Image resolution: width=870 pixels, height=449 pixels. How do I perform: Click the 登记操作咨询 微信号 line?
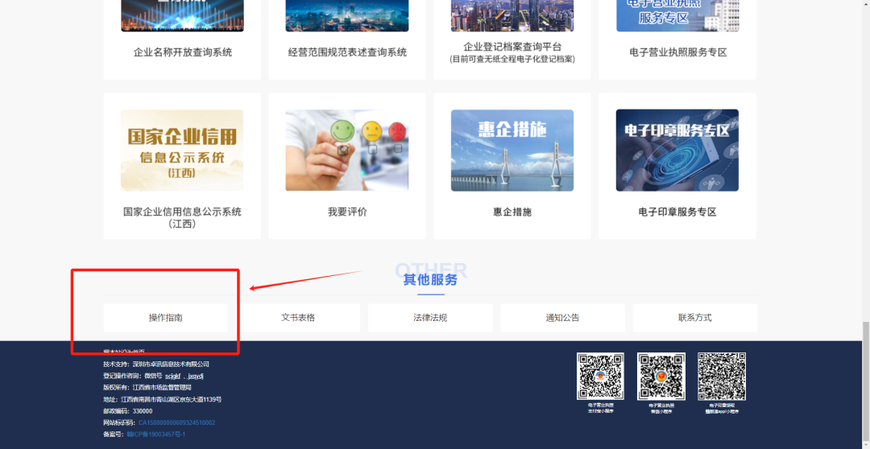pyautogui.click(x=154, y=376)
